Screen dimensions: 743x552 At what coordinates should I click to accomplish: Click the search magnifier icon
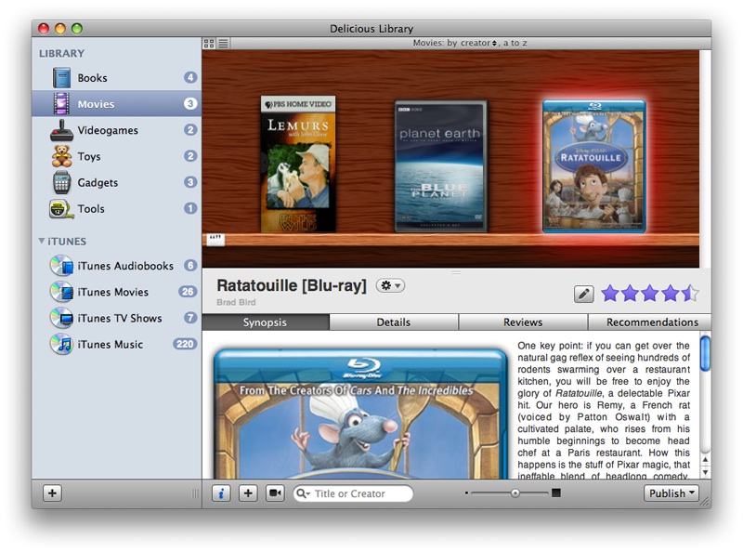(302, 493)
